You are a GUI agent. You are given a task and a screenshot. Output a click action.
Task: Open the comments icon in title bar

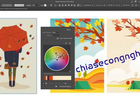coord(136,1)
